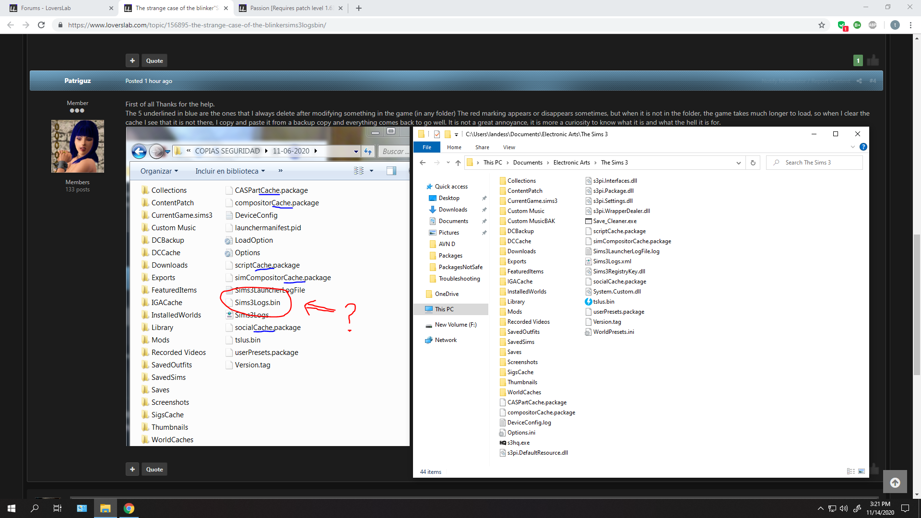The width and height of the screenshot is (921, 518).
Task: Click the ABP extension icon
Action: [873, 25]
